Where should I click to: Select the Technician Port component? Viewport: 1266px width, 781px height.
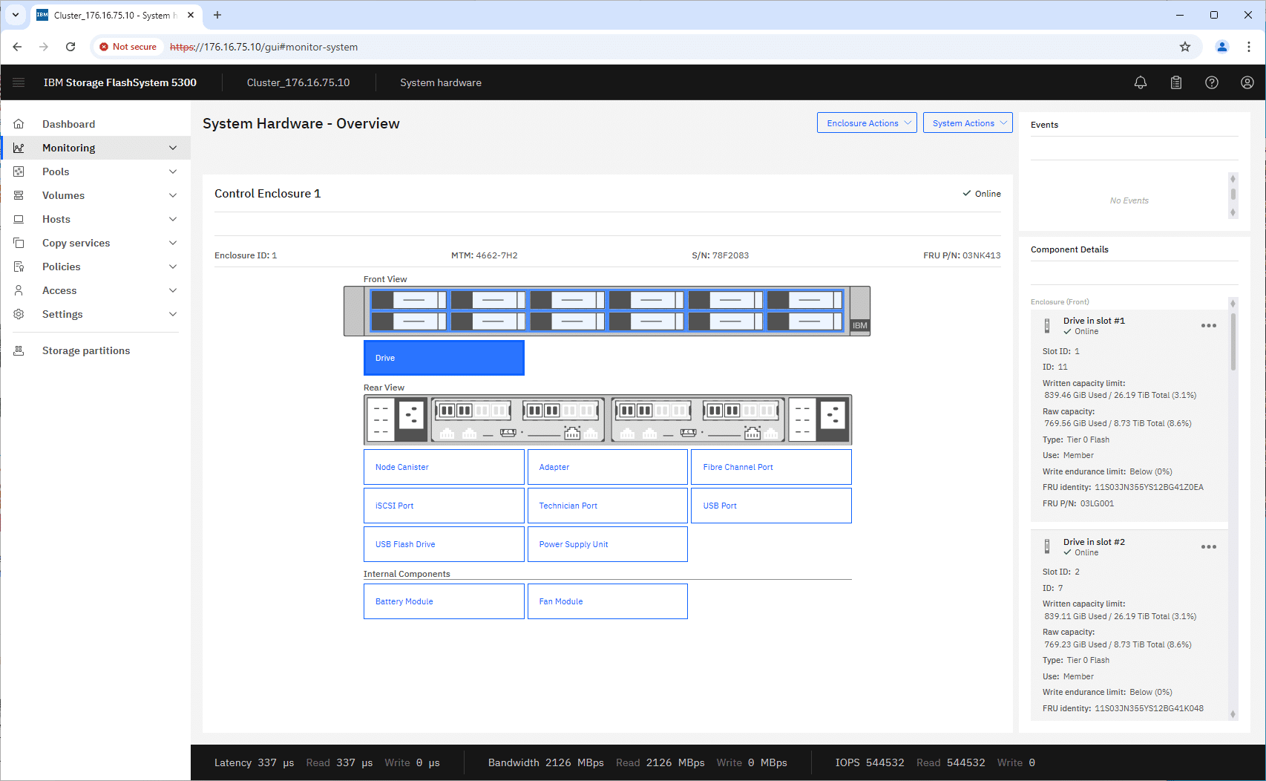pyautogui.click(x=607, y=506)
